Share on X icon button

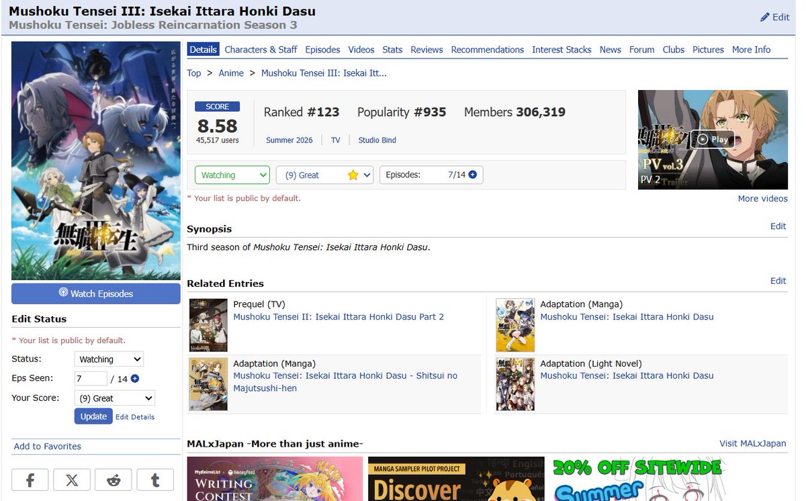72,480
